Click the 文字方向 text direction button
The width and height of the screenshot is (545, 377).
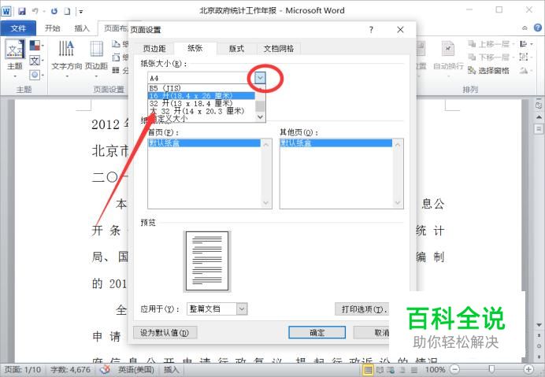(x=66, y=57)
